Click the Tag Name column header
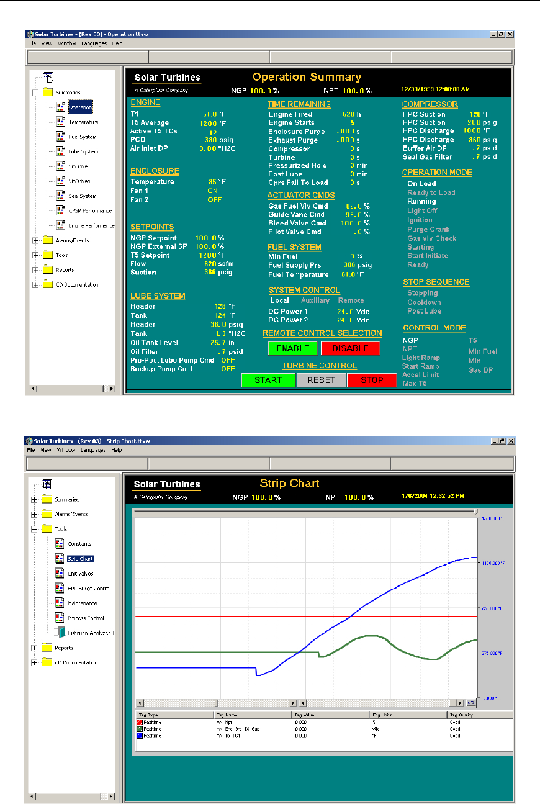This screenshot has width=540, height=804. 252,716
